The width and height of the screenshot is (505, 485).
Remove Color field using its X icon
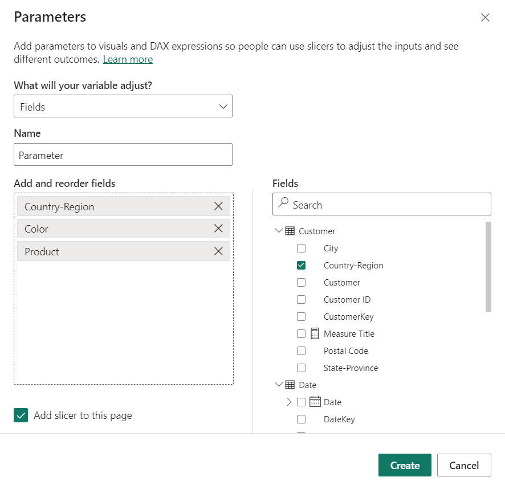click(x=218, y=229)
